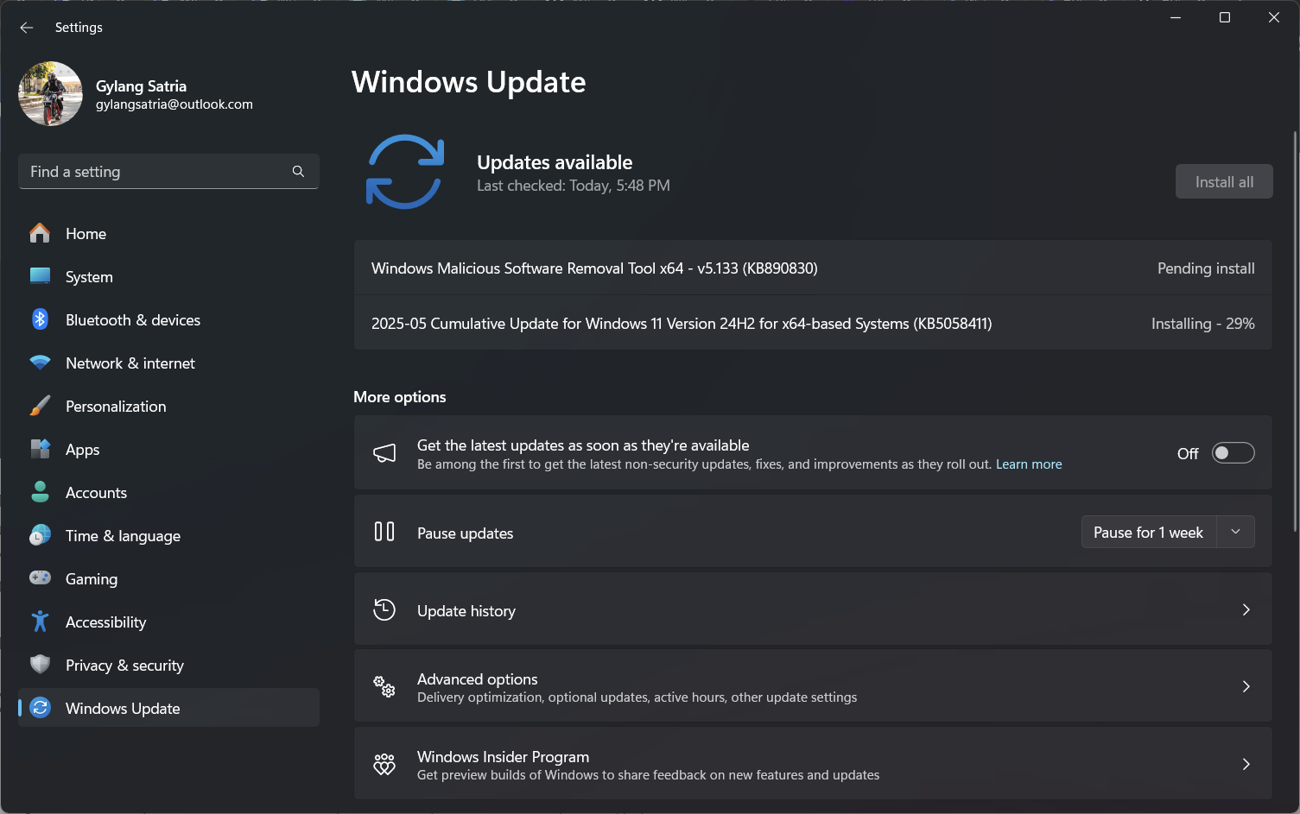
Task: Click the user profile picture
Action: point(50,93)
